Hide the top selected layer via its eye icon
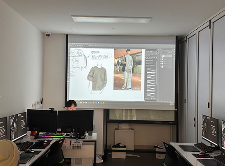Viewport: 225px width, 166px height. [x=161, y=56]
